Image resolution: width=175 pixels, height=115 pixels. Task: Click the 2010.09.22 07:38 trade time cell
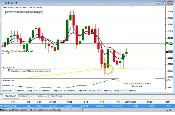(8, 106)
